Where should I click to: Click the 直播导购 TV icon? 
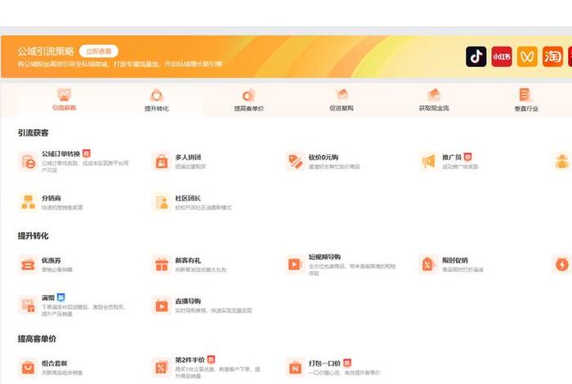point(162,306)
